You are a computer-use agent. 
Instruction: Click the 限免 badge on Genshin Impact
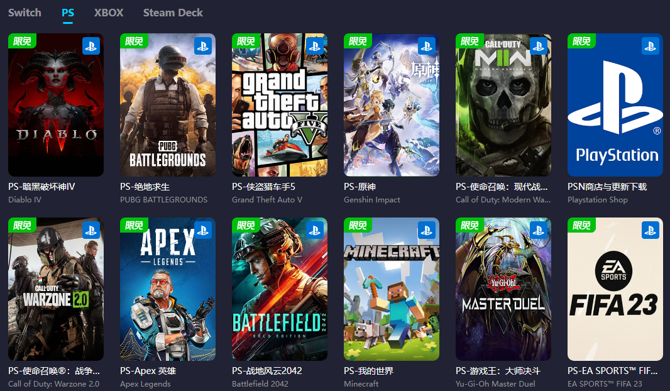(x=358, y=41)
